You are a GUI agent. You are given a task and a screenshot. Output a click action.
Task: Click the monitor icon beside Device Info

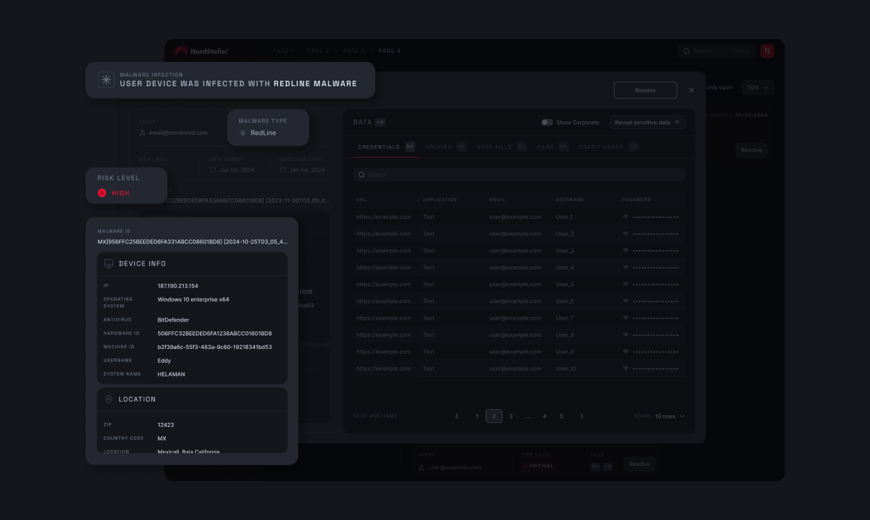pos(108,263)
